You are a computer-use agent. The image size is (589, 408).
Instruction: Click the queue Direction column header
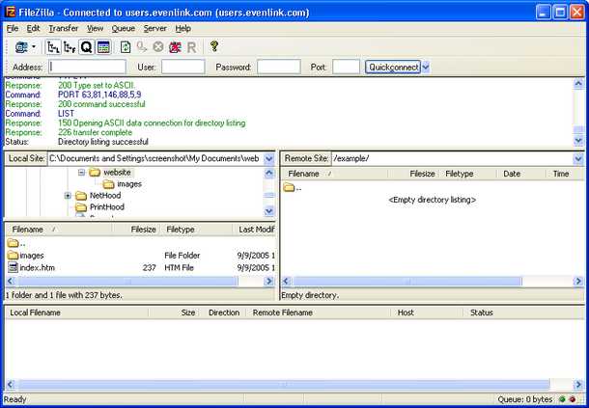tap(223, 313)
